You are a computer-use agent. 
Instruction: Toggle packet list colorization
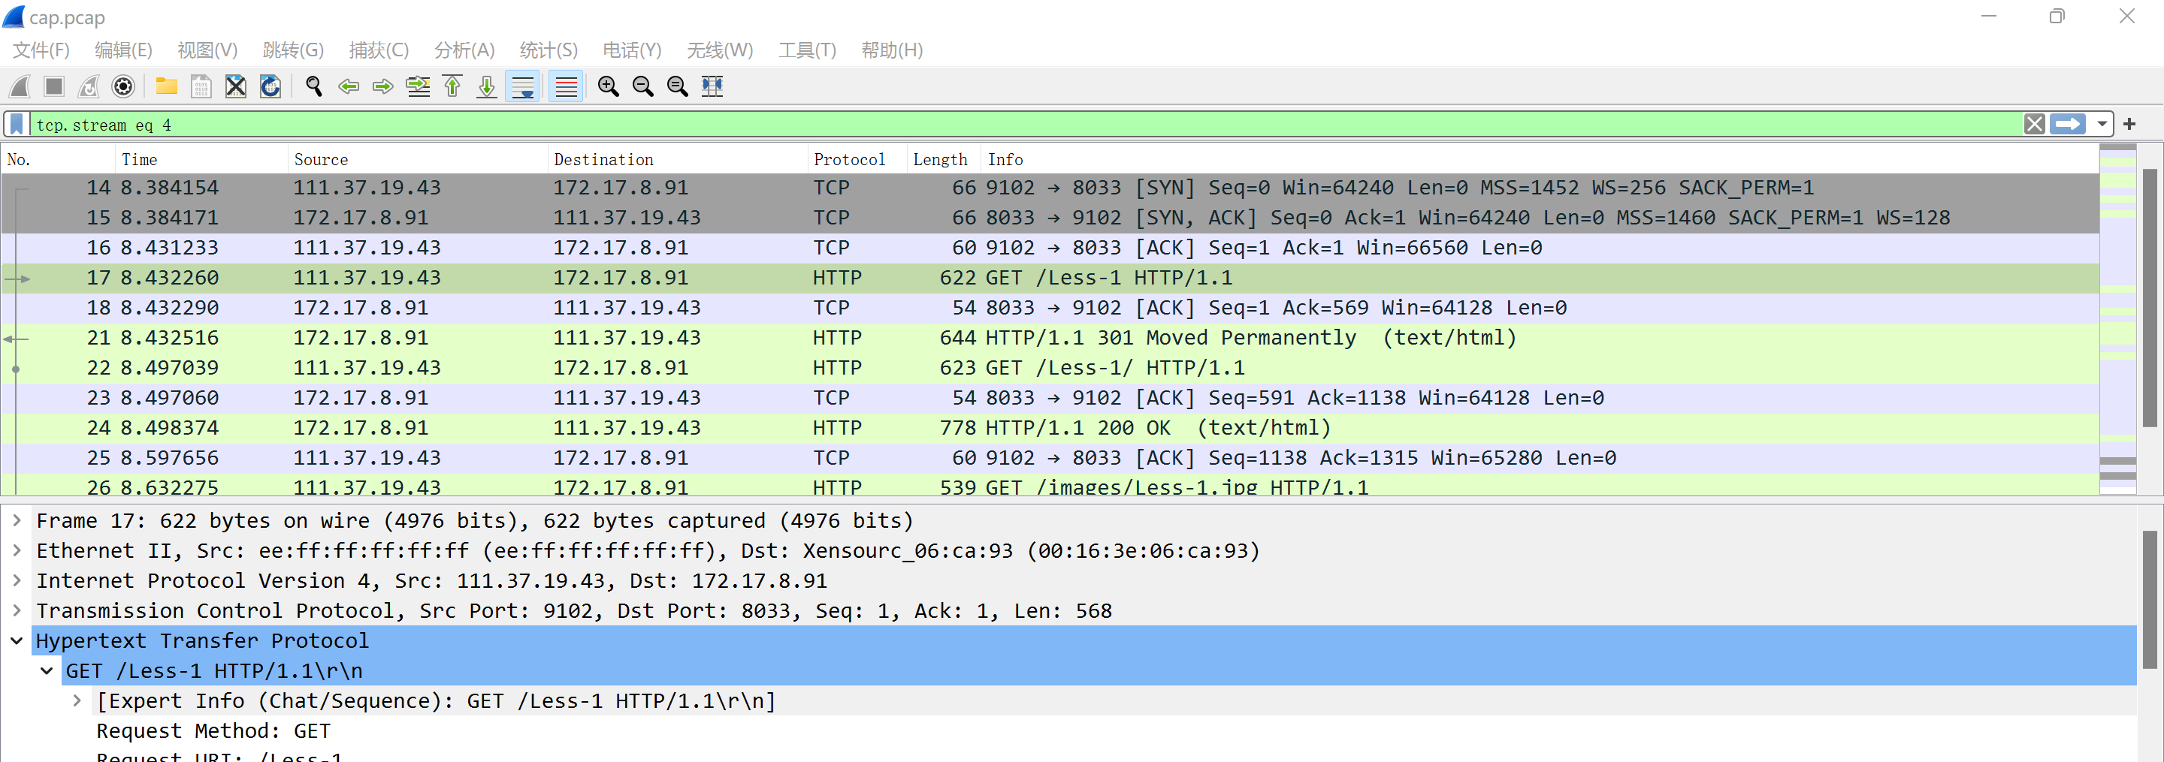[567, 86]
